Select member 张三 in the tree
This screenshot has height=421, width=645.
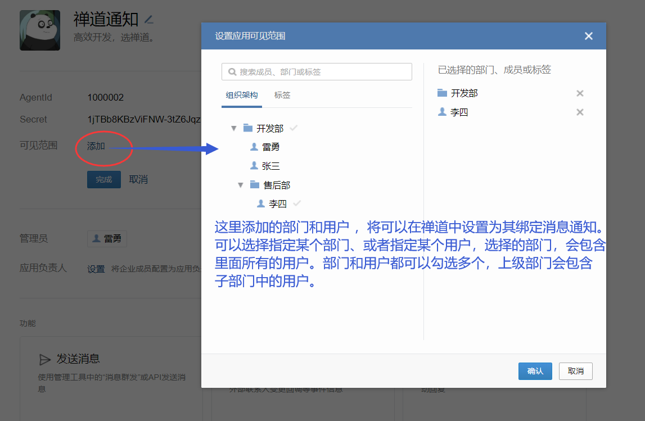pyautogui.click(x=270, y=166)
